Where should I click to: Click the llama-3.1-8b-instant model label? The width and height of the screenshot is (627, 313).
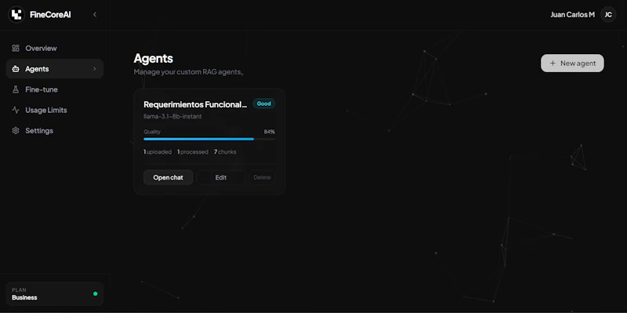pos(172,116)
